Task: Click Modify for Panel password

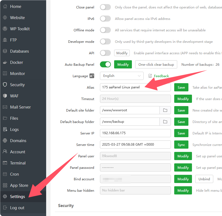Action: click(x=183, y=168)
